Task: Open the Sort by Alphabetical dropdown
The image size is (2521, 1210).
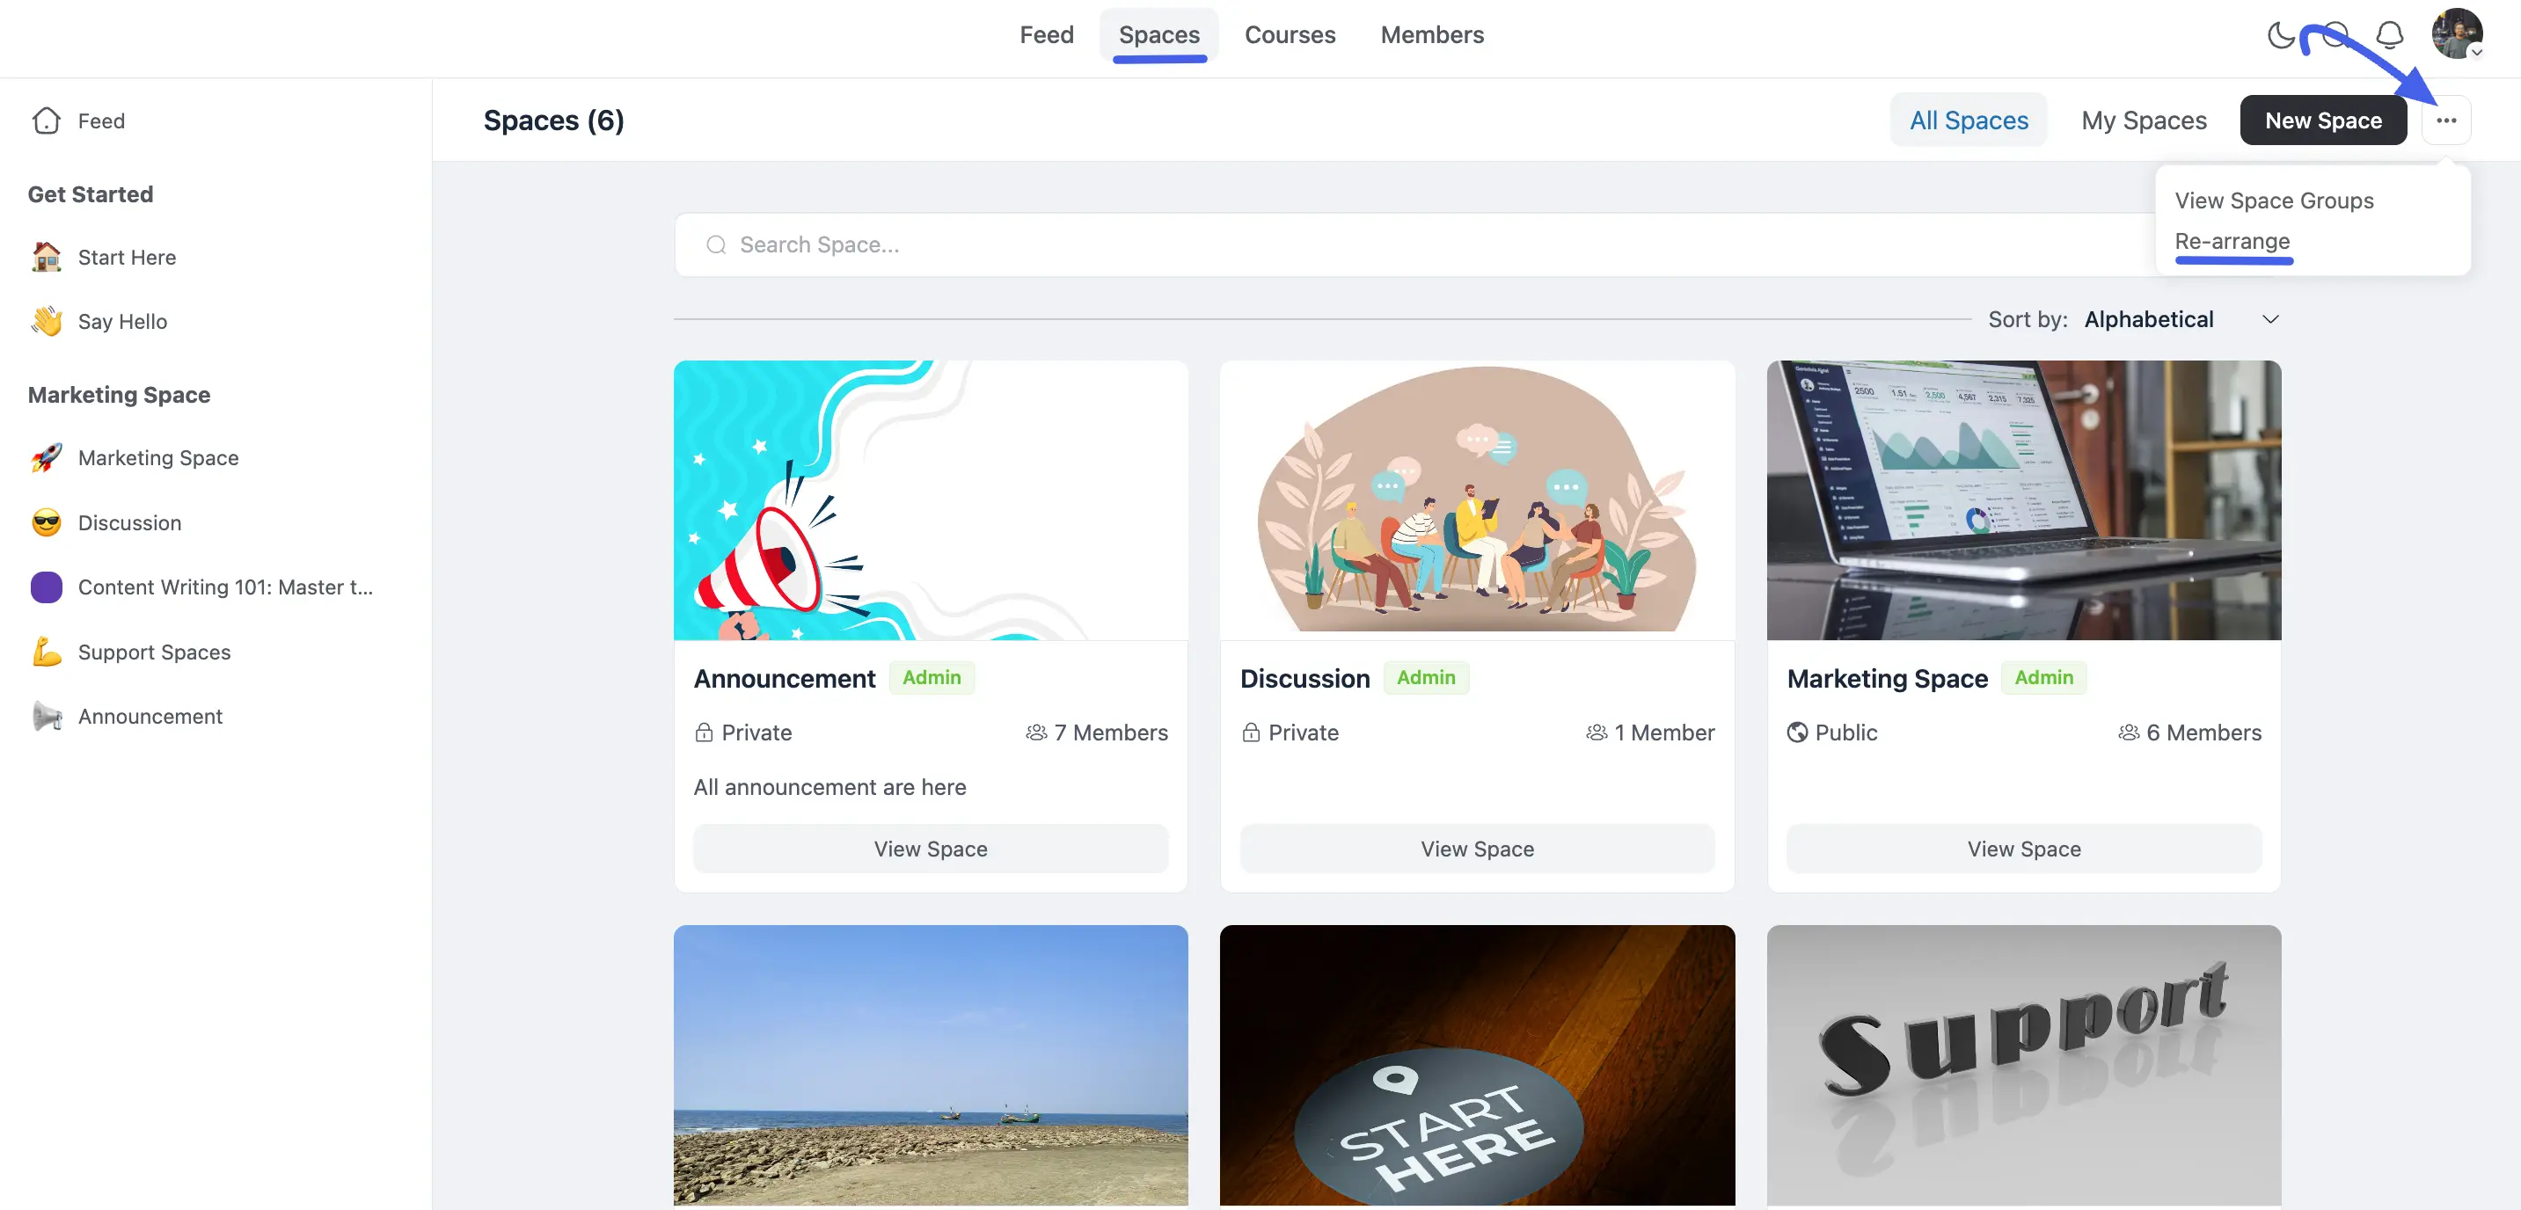Action: pyautogui.click(x=2181, y=320)
